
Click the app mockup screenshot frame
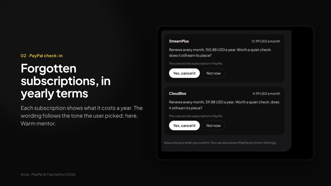[x=235, y=93]
